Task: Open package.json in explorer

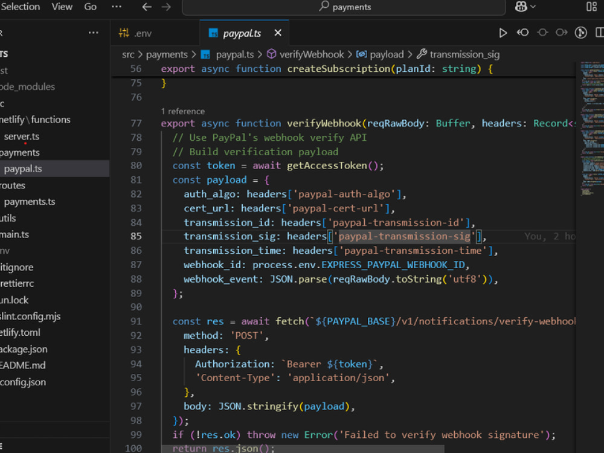Action: pyautogui.click(x=24, y=349)
